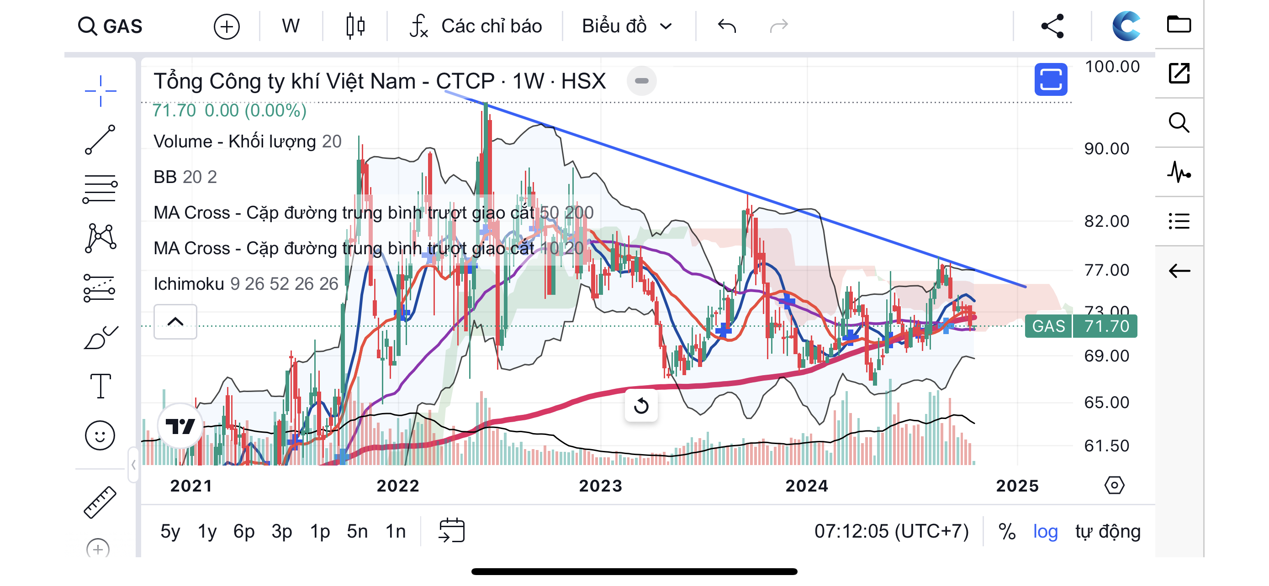Click the blue fullscreen snapshot button

pyautogui.click(x=1051, y=79)
